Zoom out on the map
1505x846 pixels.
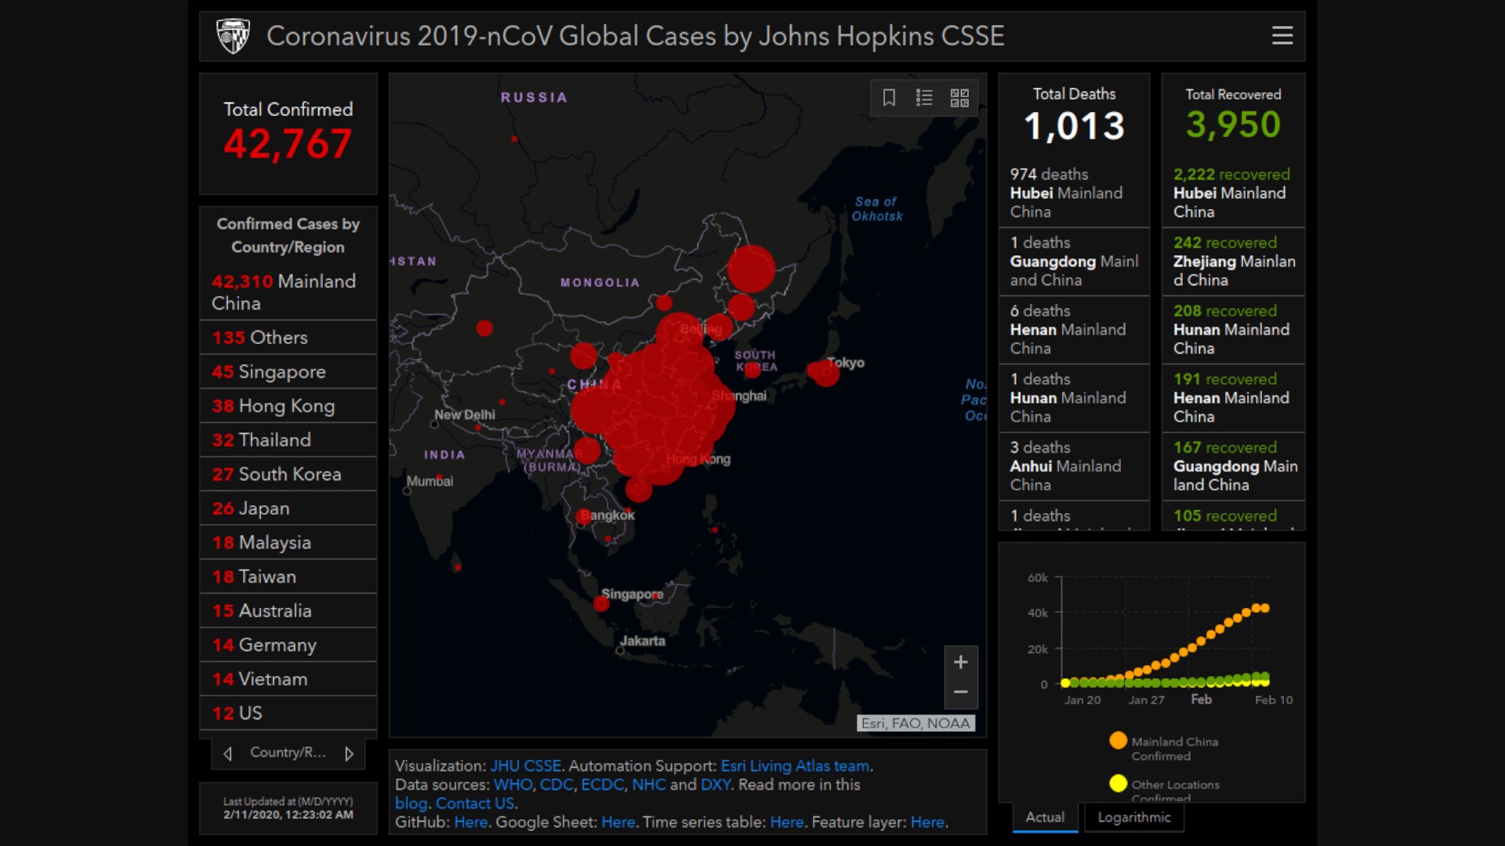click(x=960, y=692)
